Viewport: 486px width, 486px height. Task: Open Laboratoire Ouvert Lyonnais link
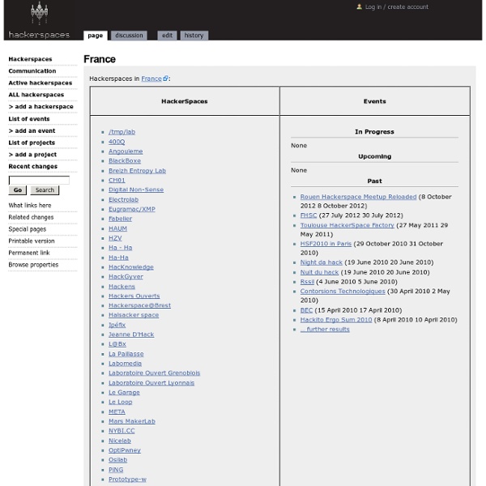click(151, 383)
